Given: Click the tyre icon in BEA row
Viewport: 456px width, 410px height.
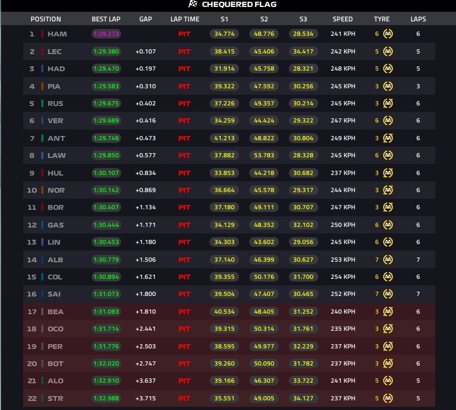Looking at the screenshot, I should coord(387,312).
